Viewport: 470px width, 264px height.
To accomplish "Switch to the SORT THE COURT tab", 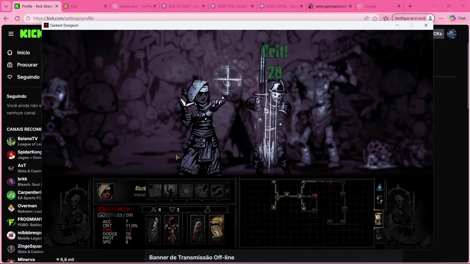I will pos(232,6).
